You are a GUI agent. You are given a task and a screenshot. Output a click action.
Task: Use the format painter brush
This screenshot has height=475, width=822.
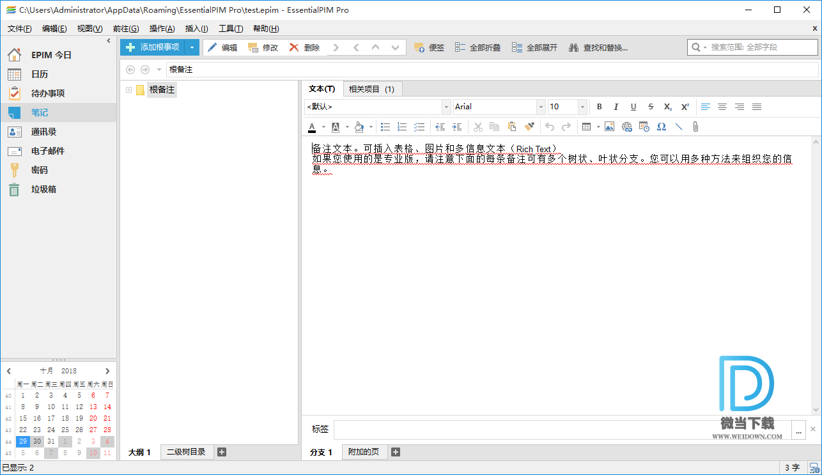tap(529, 127)
